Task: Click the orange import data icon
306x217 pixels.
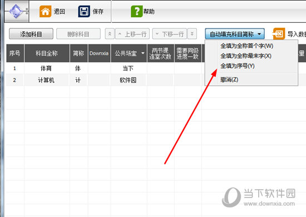Action: tap(279, 34)
